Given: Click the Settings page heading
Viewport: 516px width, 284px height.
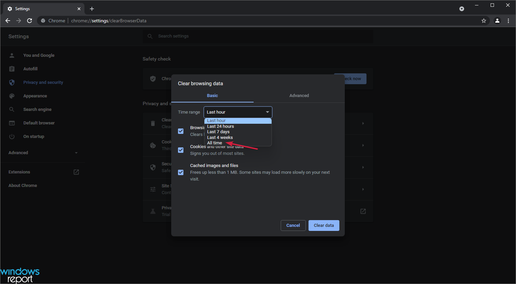Looking at the screenshot, I should (x=19, y=37).
